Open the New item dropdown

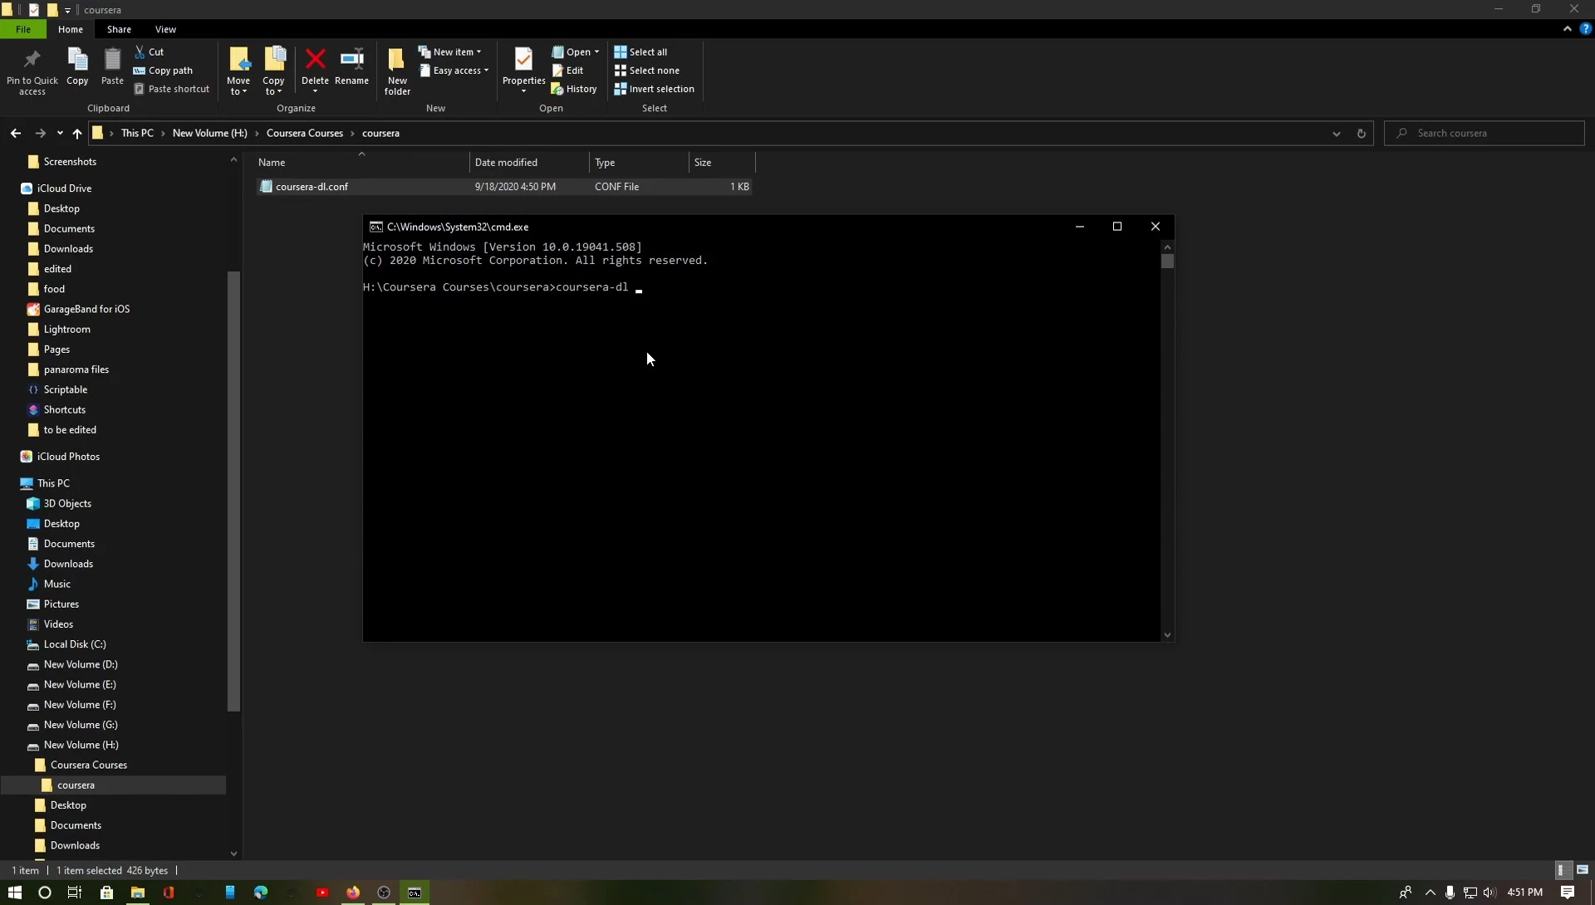click(449, 51)
